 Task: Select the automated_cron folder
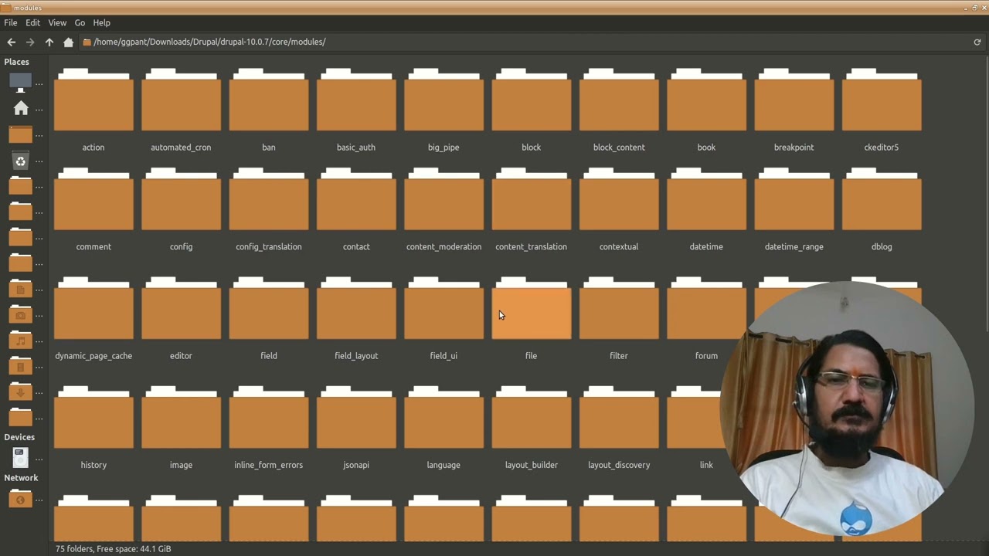(181, 100)
